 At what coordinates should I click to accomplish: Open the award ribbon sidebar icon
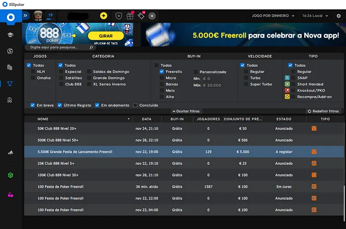[10, 100]
